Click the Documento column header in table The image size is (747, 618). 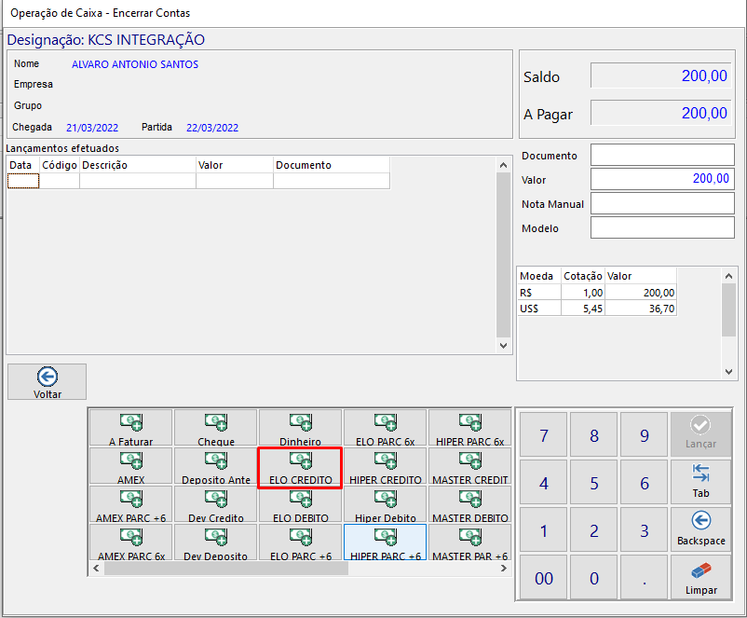coord(331,165)
